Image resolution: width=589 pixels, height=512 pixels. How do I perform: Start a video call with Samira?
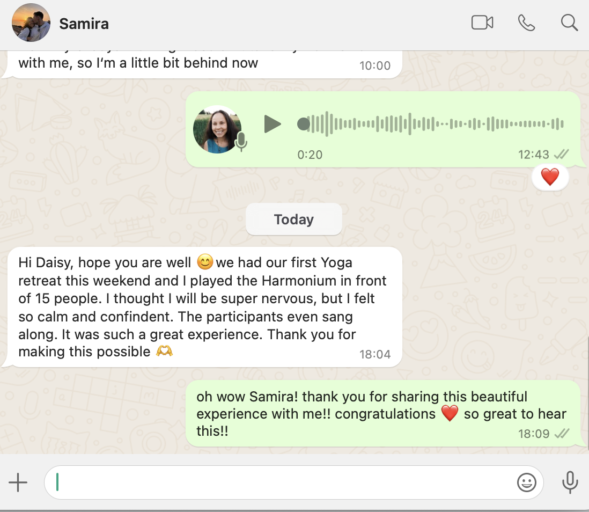[482, 23]
